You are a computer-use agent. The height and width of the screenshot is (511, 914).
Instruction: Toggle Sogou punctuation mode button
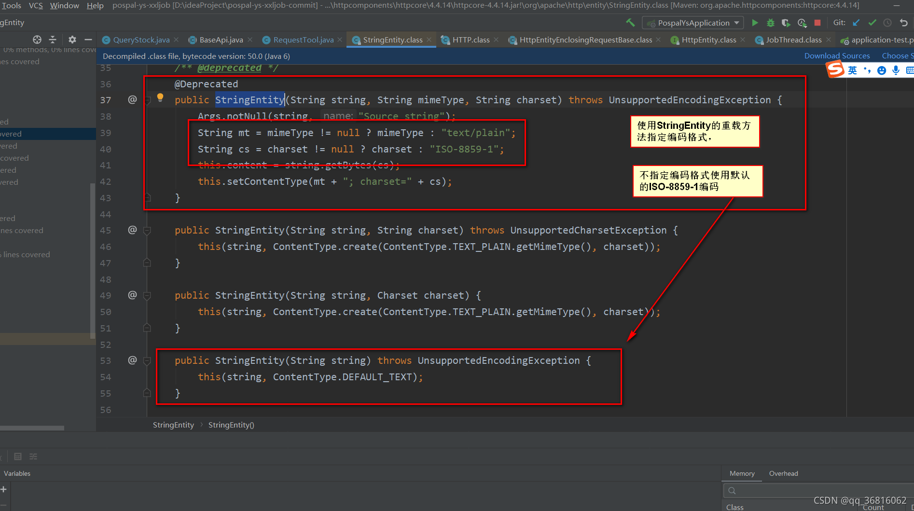867,70
